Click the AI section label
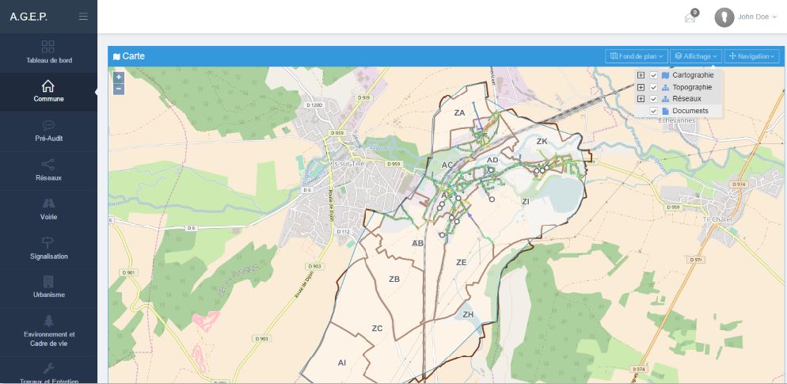The height and width of the screenshot is (384, 787). pos(342,363)
